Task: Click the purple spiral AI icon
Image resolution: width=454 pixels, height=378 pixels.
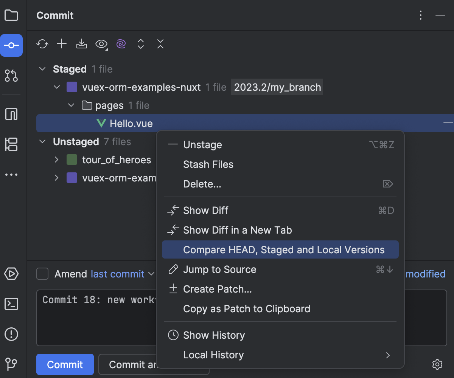Action: tap(121, 44)
